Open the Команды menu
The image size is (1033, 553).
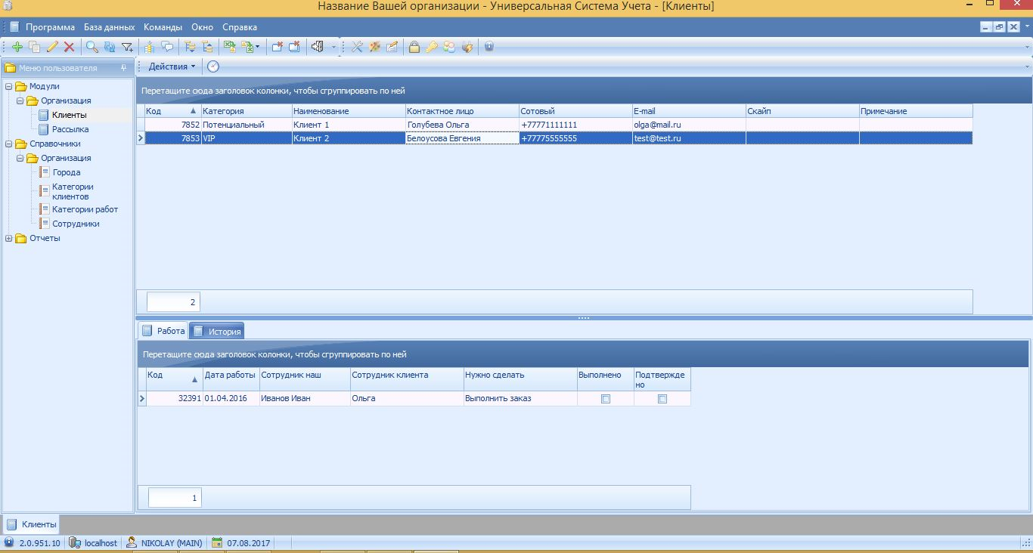click(163, 27)
